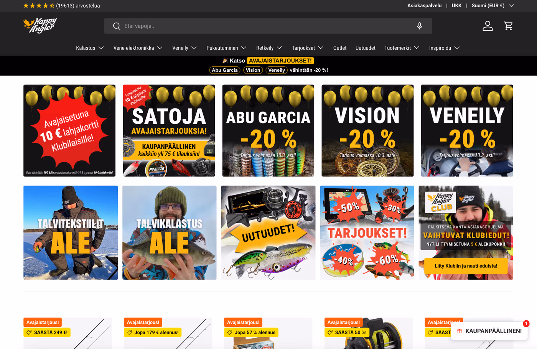Expand the Retkeily menu

click(x=269, y=48)
